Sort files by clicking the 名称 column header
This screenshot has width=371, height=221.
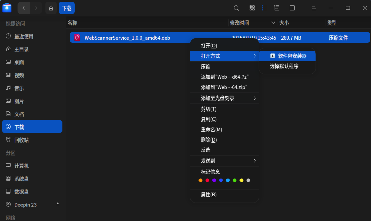click(x=72, y=23)
